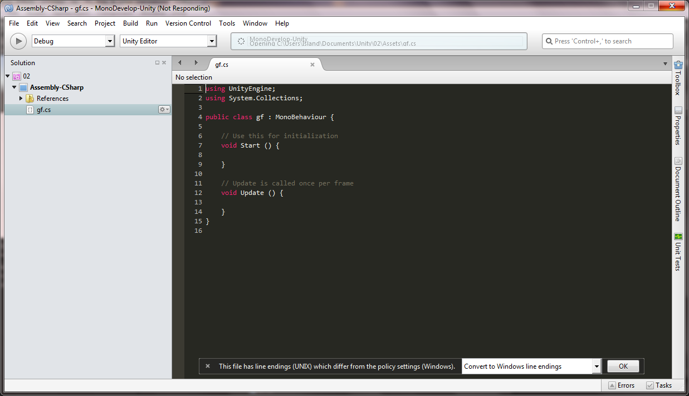Open the Unity Editor target dropdown
The height and width of the screenshot is (396, 689).
click(211, 41)
